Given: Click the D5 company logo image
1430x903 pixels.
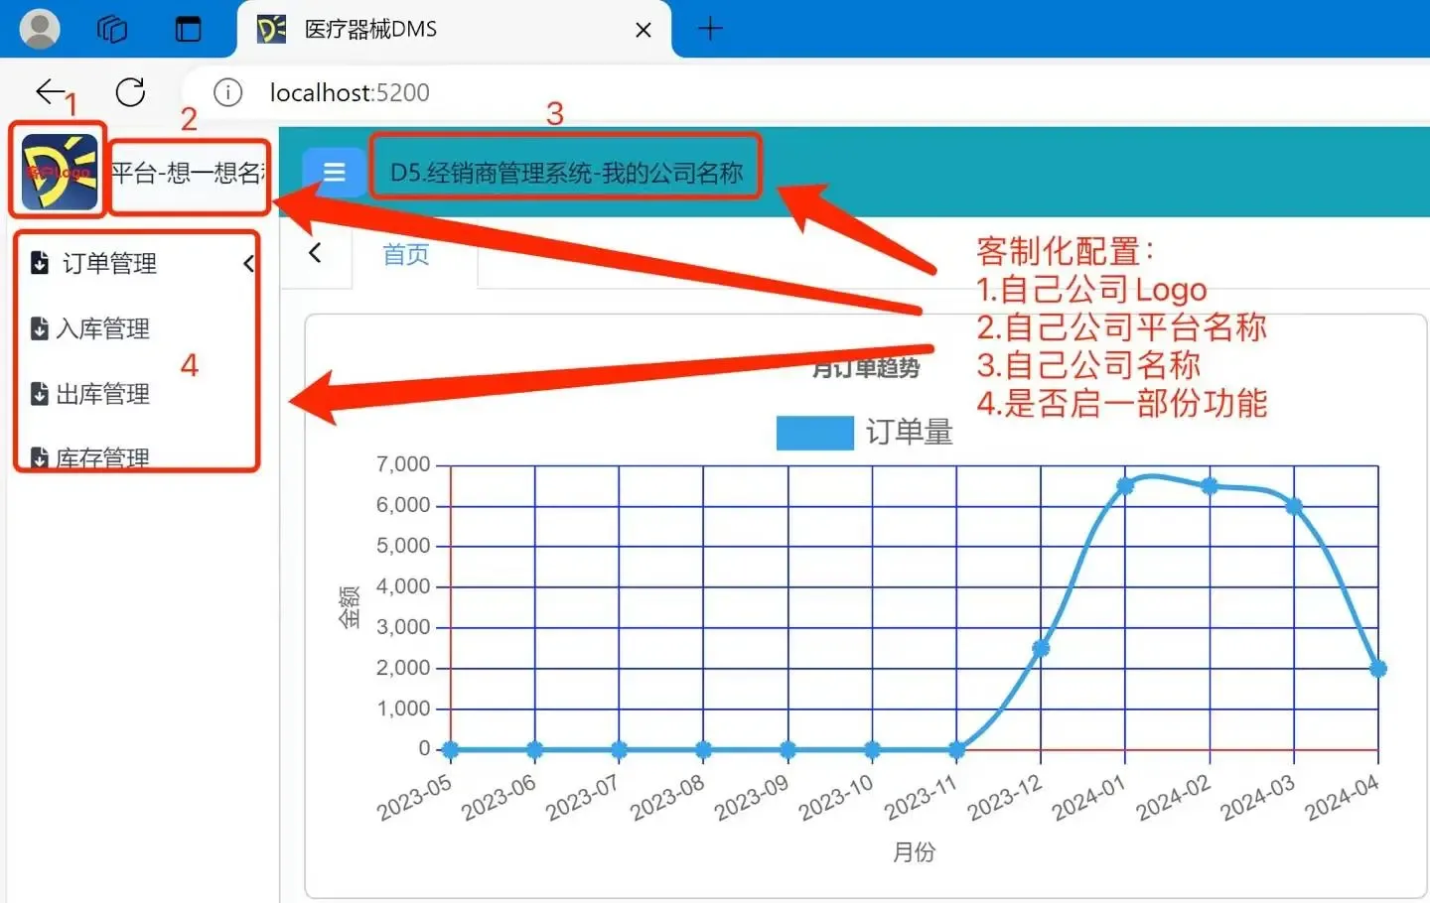Looking at the screenshot, I should [60, 173].
